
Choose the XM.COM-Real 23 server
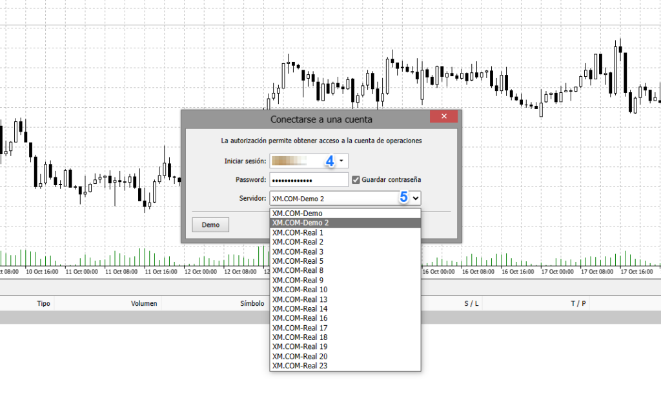345,366
